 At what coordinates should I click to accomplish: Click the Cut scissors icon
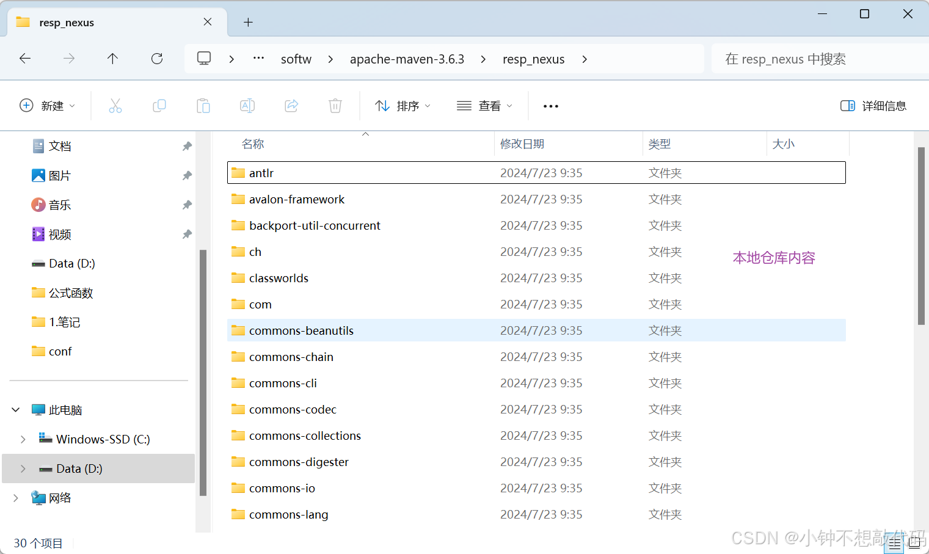pos(115,106)
